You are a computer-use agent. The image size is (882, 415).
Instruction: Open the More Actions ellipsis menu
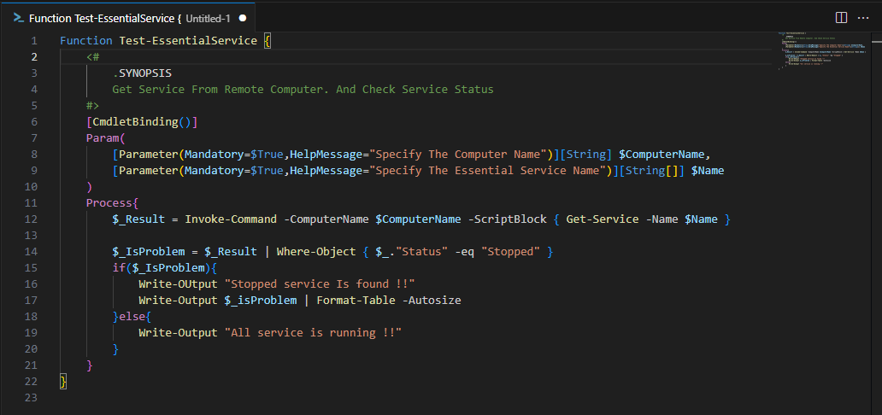[x=863, y=18]
